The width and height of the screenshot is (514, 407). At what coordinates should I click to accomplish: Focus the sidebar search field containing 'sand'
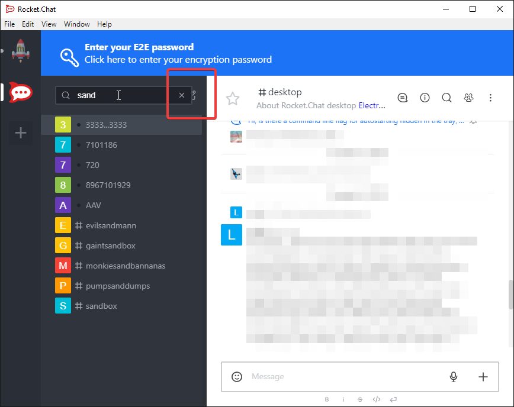tap(124, 95)
